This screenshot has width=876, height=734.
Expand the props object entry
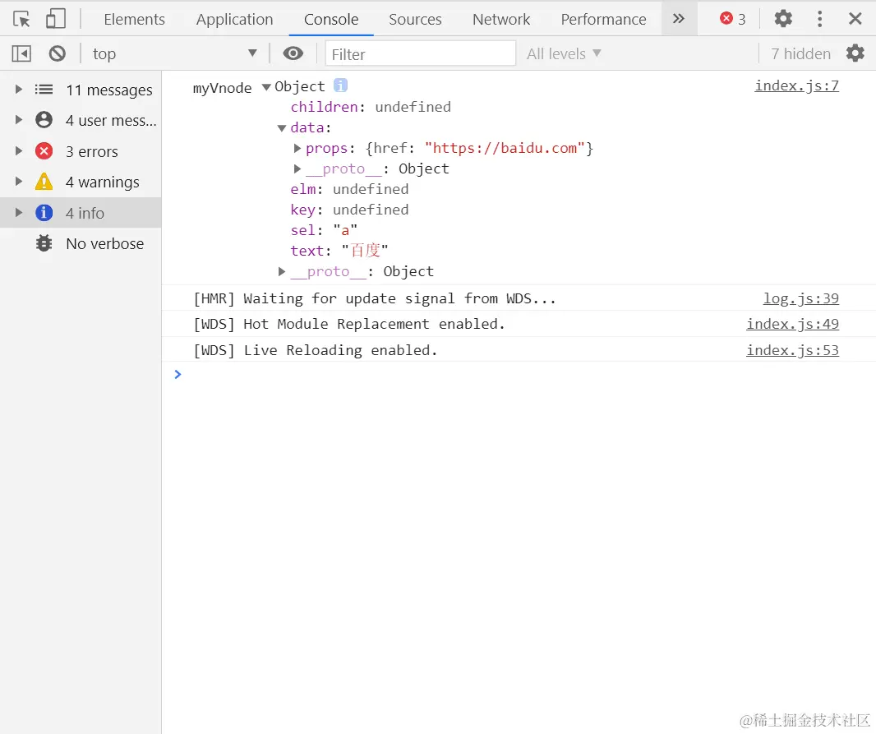298,148
